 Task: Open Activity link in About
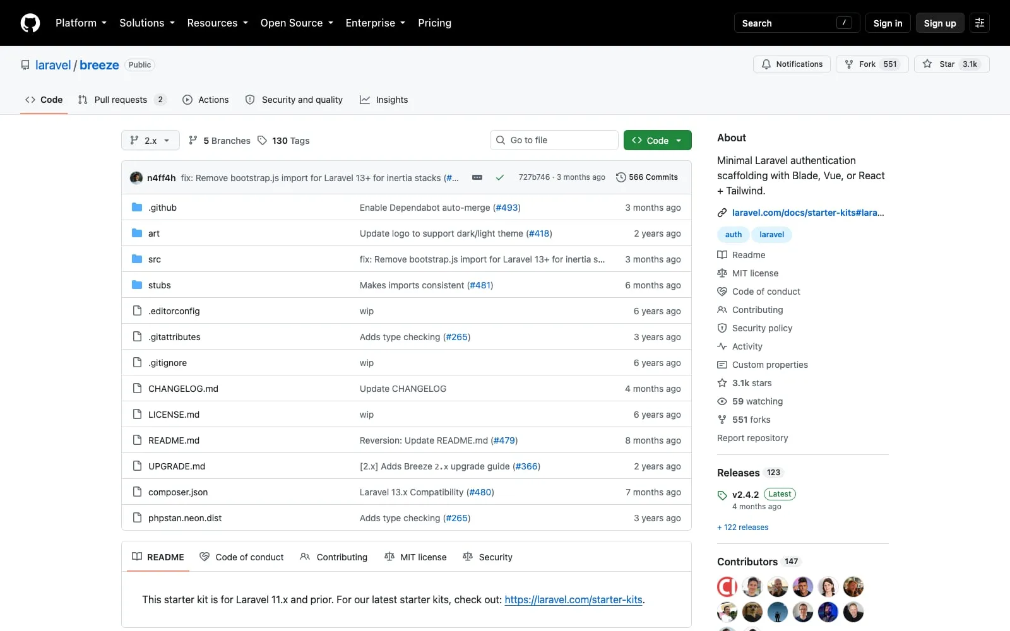click(x=740, y=346)
